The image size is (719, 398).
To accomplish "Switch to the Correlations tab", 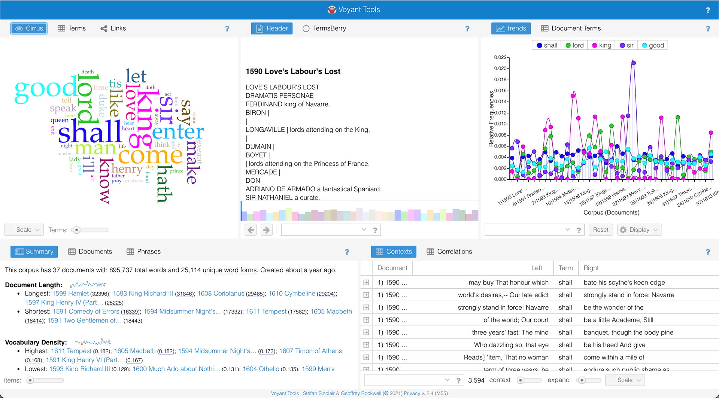I will click(449, 252).
